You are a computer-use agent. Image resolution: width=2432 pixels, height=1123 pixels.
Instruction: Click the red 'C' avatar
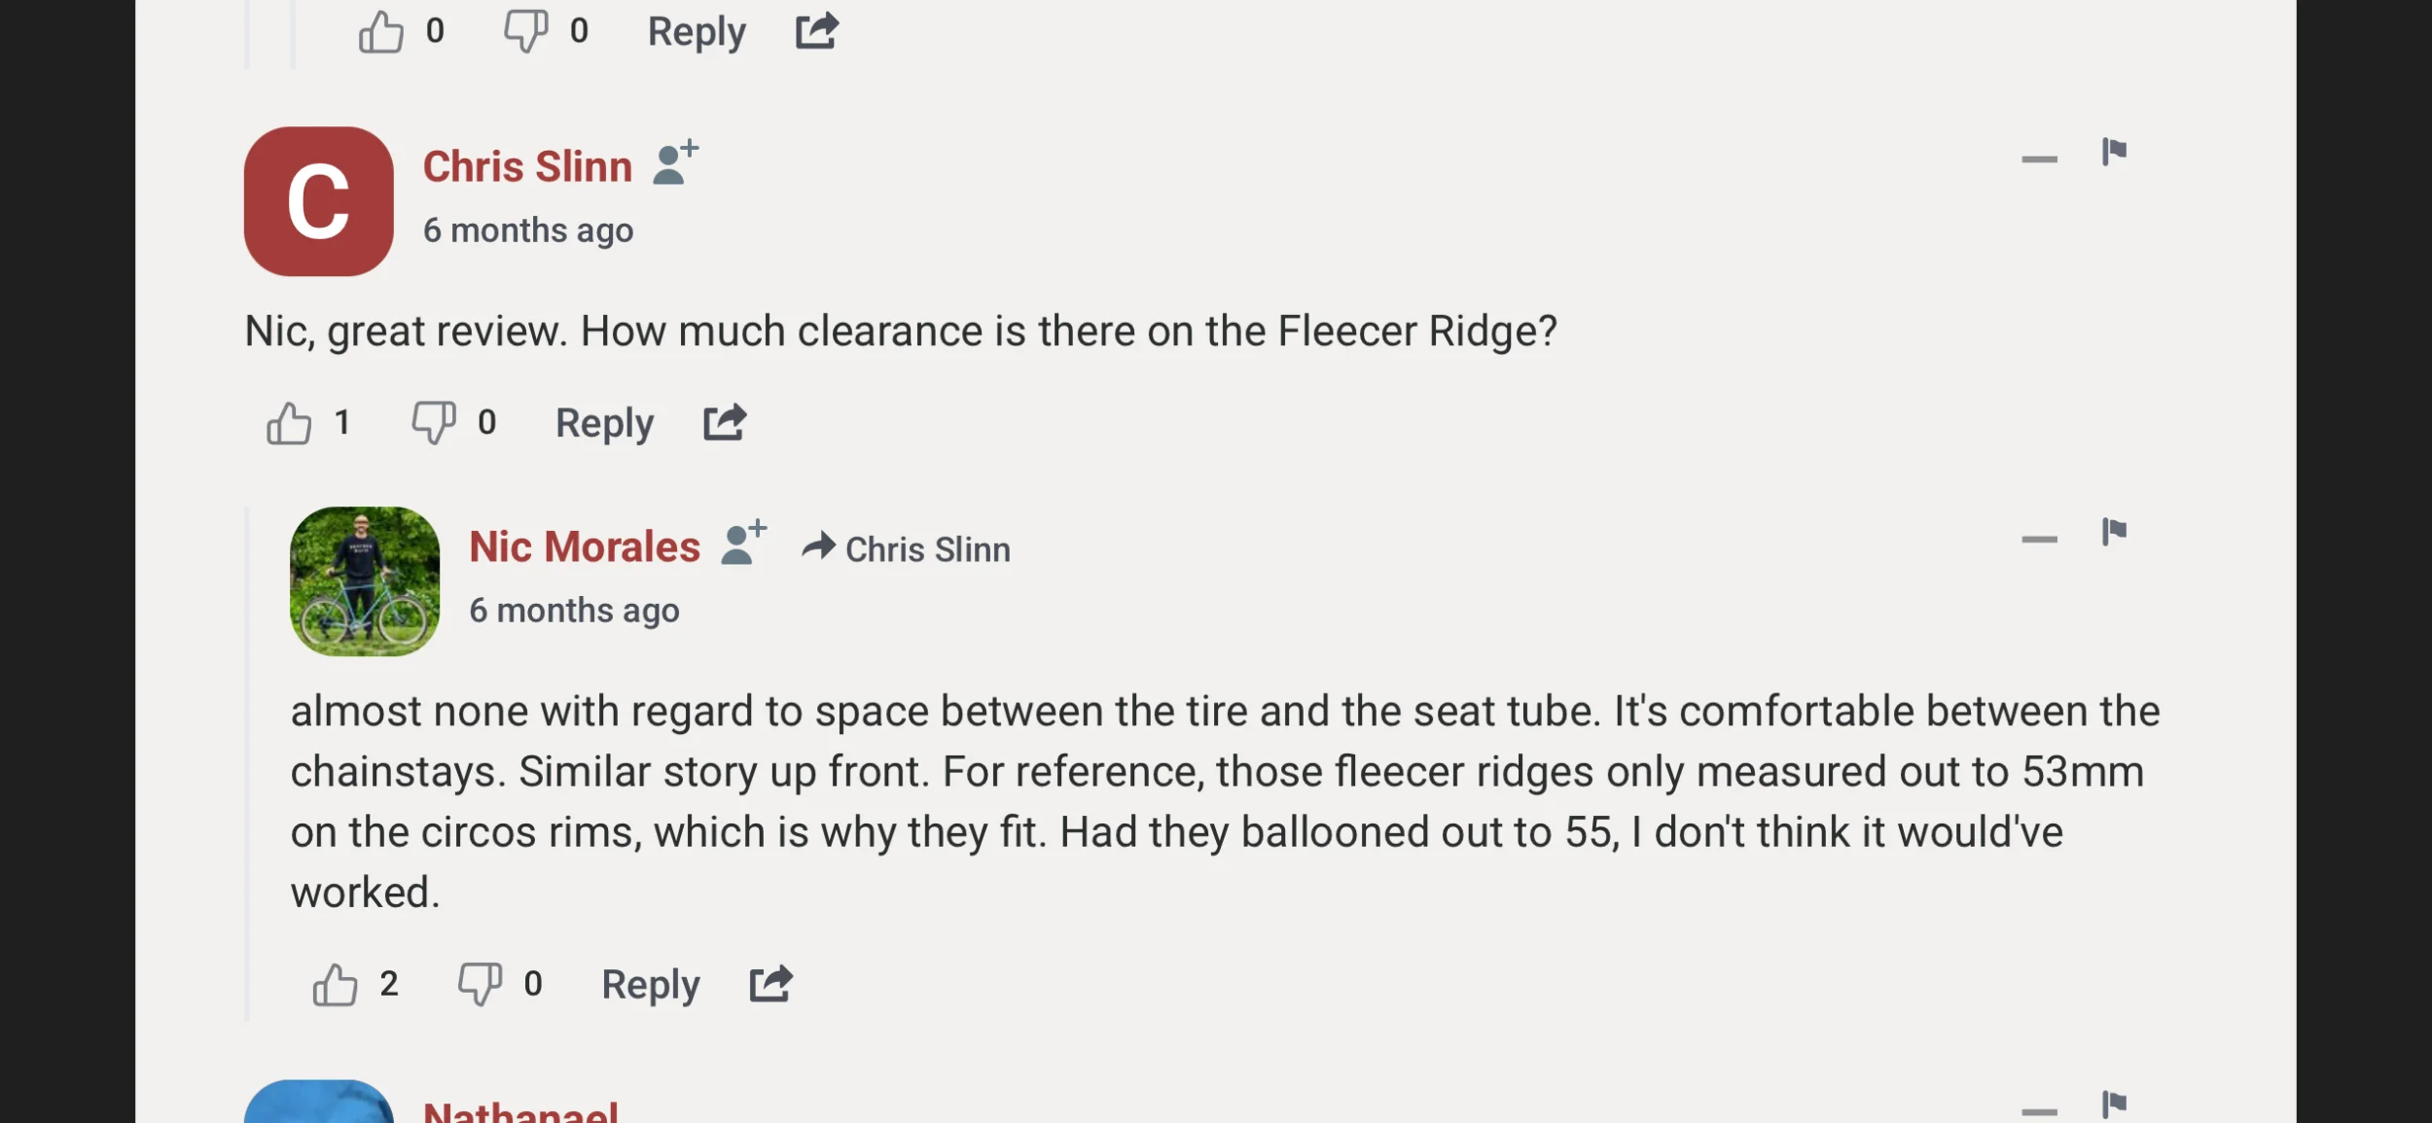pyautogui.click(x=318, y=201)
